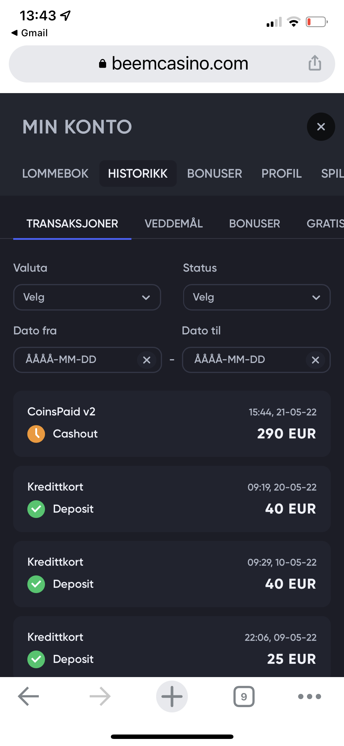
Task: Clear the Dato fra date field
Action: click(146, 360)
